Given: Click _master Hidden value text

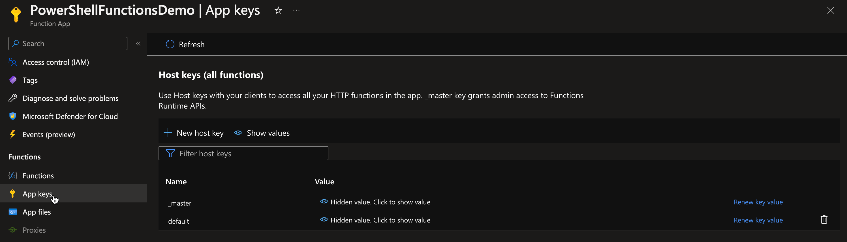Looking at the screenshot, I should (x=380, y=202).
